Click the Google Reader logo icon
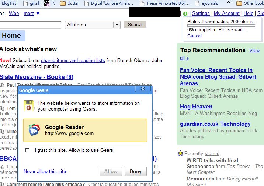Image resolution: width=264 pixels, height=186 pixels. (x=34, y=130)
